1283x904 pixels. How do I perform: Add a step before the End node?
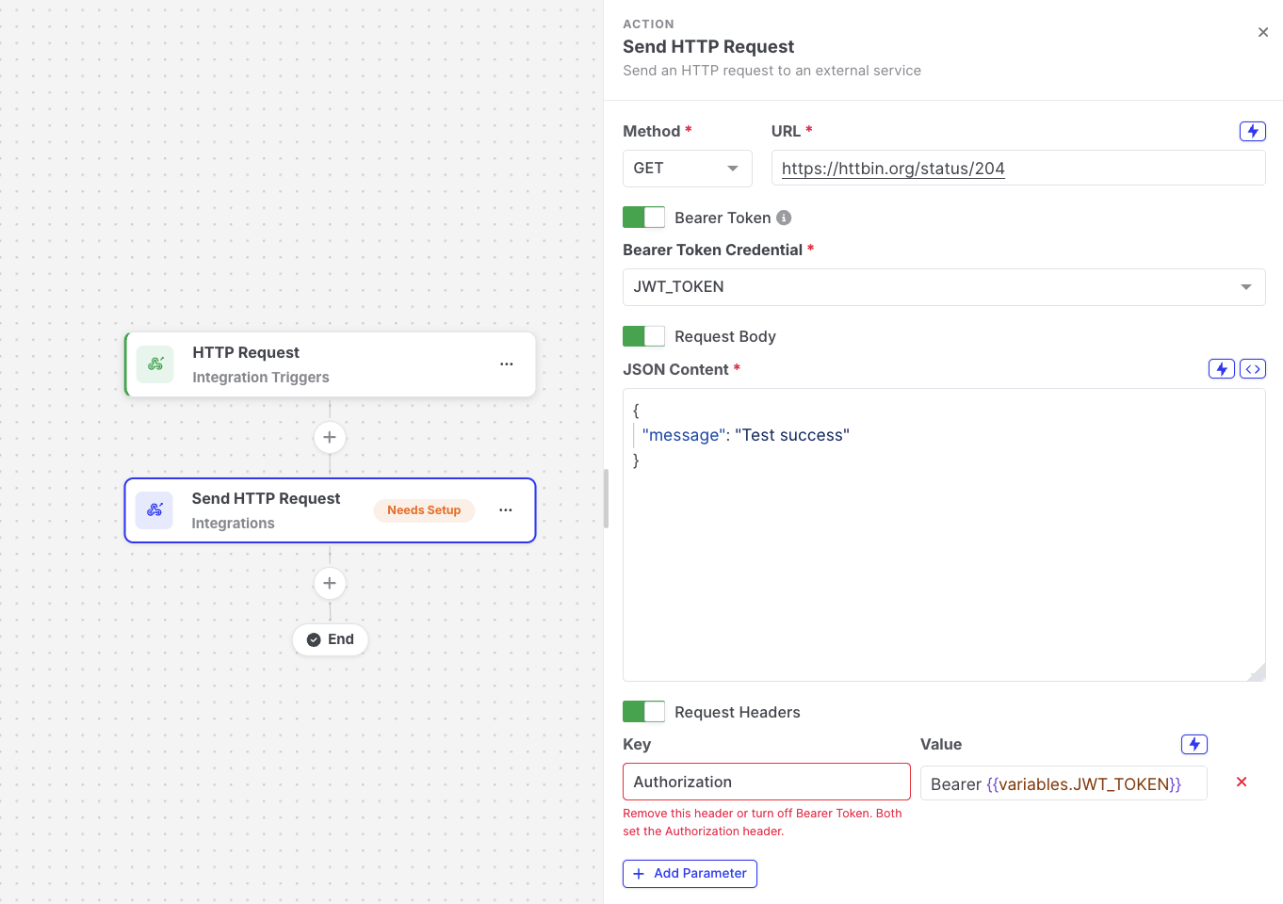(x=330, y=583)
